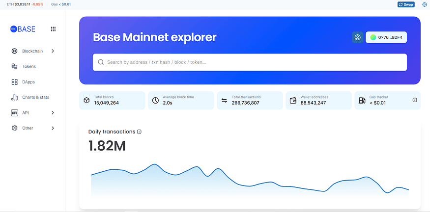Click the Average block time clock icon
This screenshot has height=212, width=430.
(155, 101)
